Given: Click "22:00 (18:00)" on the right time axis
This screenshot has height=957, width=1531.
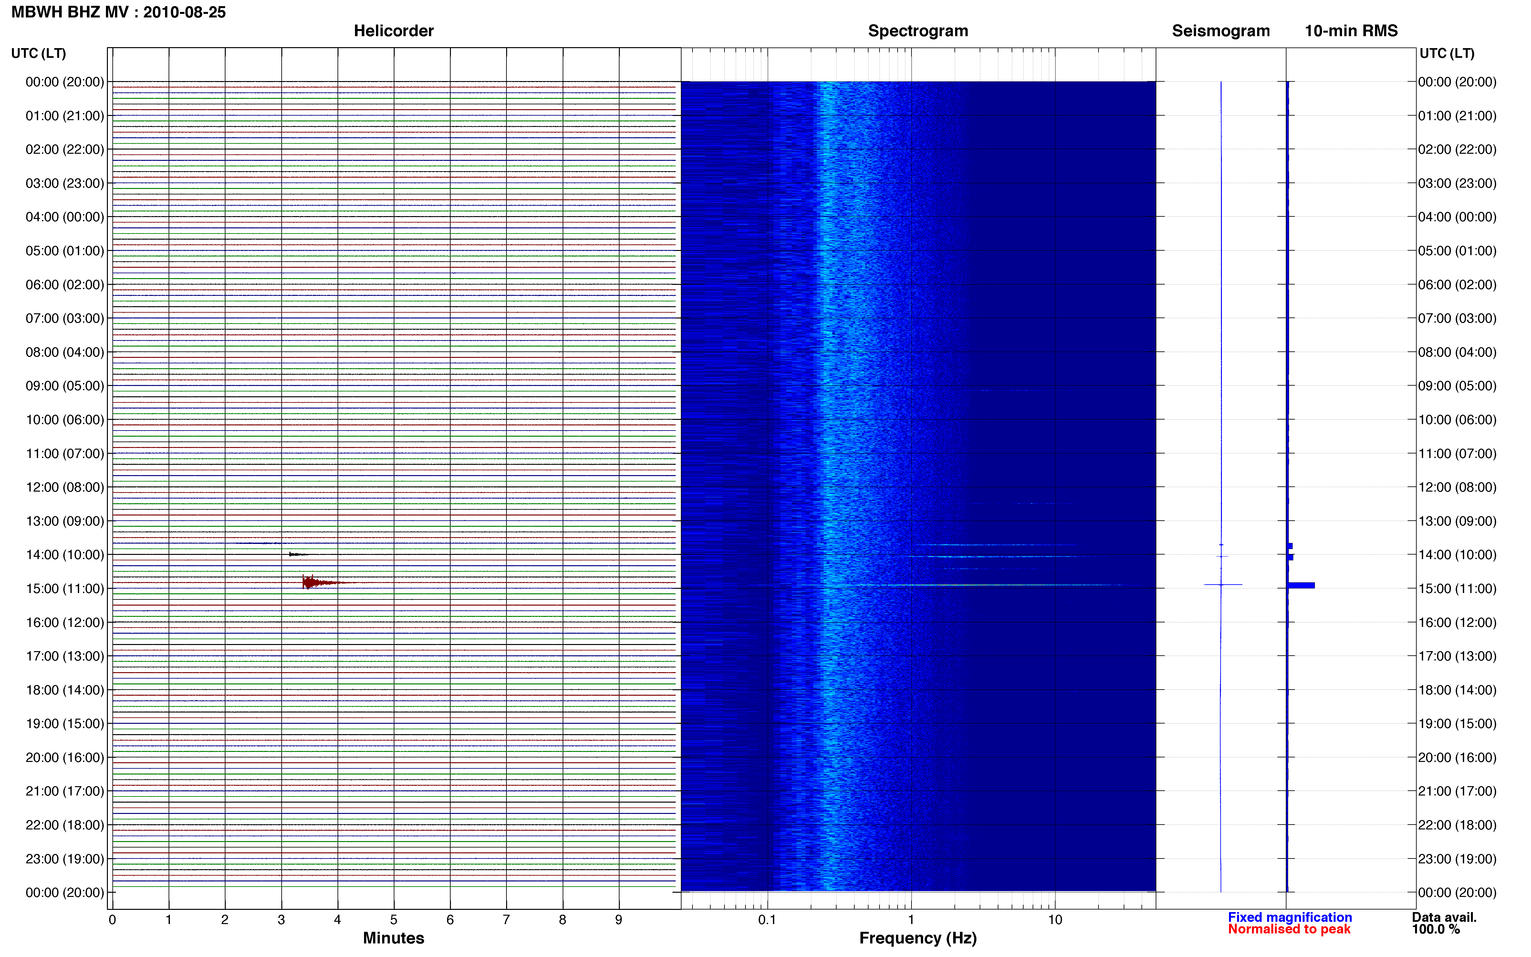Looking at the screenshot, I should click(x=1458, y=825).
